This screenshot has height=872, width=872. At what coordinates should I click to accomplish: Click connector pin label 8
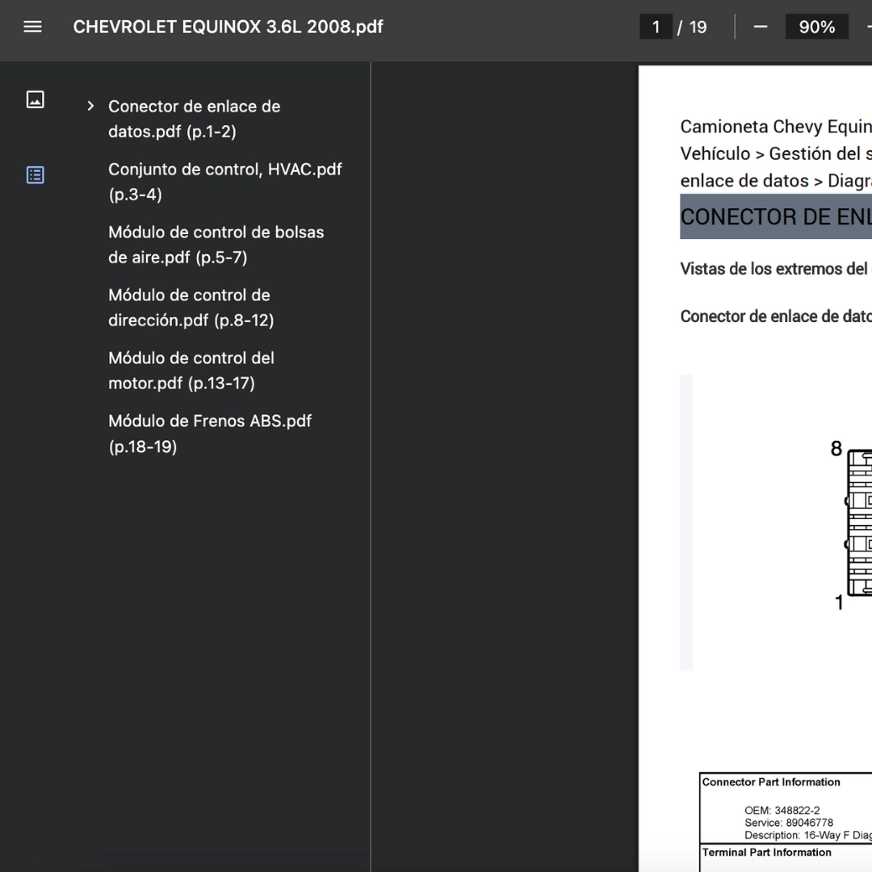[836, 449]
